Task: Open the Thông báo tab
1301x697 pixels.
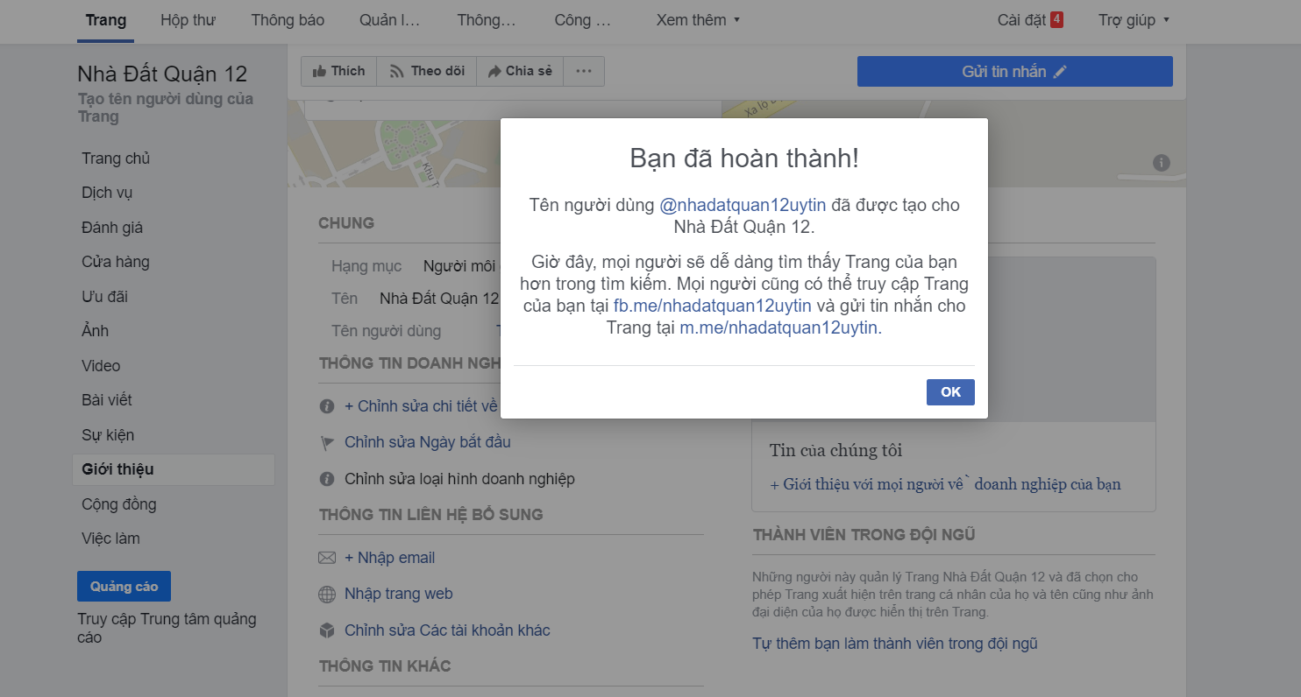Action: 288,20
